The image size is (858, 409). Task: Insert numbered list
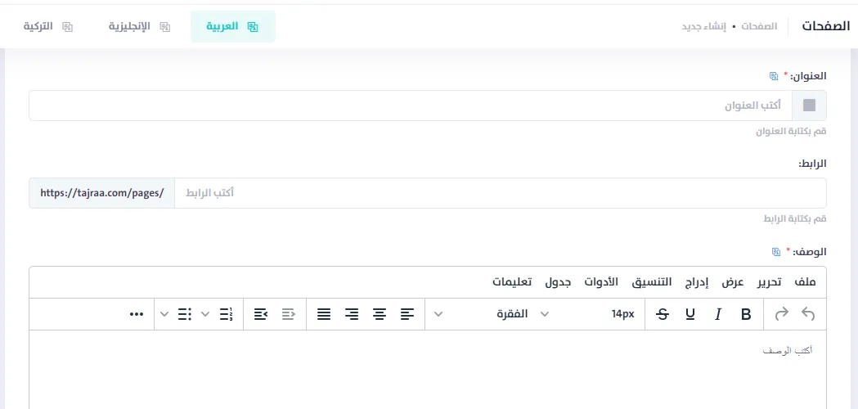pos(226,314)
